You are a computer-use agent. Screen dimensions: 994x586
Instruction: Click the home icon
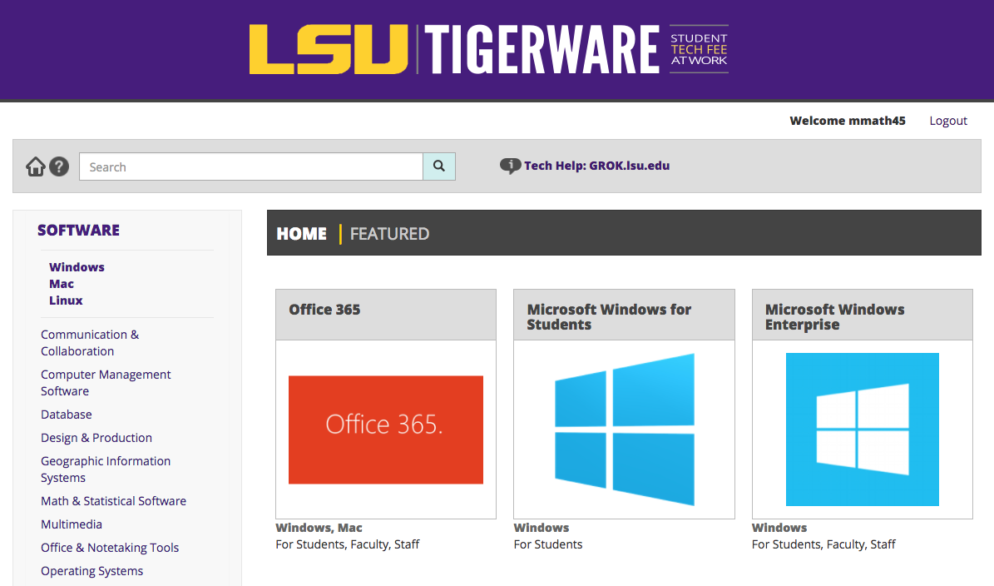pyautogui.click(x=36, y=166)
